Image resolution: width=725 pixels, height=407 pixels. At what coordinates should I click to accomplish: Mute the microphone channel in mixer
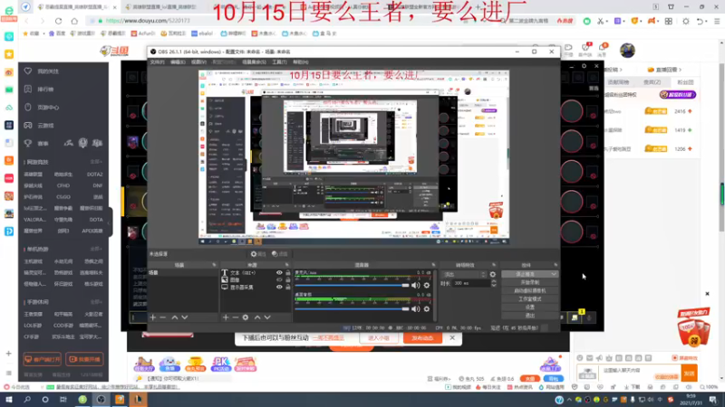coord(416,286)
